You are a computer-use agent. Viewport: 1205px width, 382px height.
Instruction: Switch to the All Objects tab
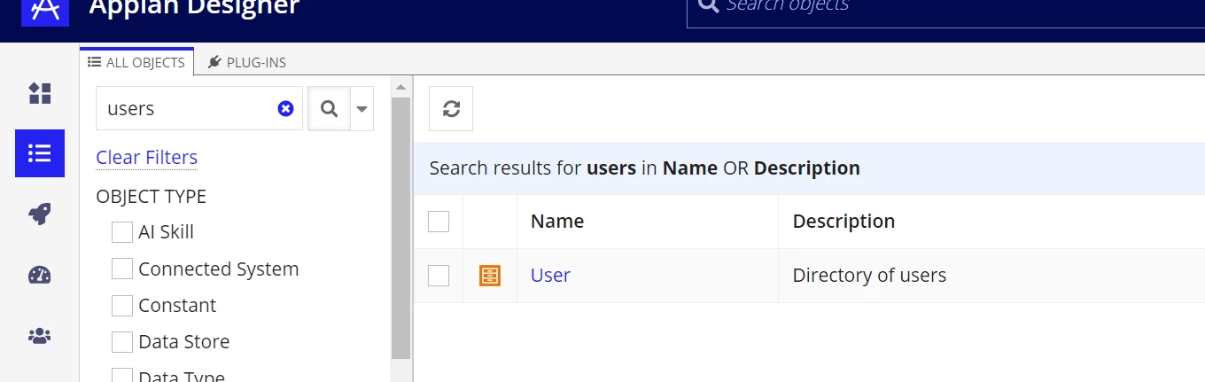136,62
